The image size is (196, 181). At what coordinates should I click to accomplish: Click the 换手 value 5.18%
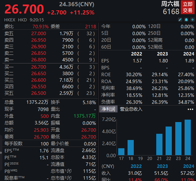[89, 102]
